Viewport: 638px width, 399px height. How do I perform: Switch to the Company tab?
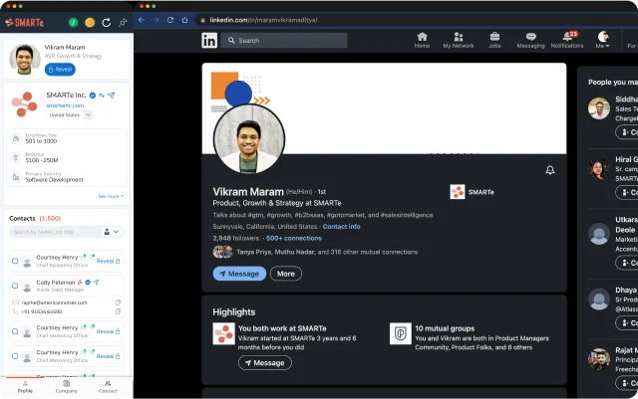point(67,387)
